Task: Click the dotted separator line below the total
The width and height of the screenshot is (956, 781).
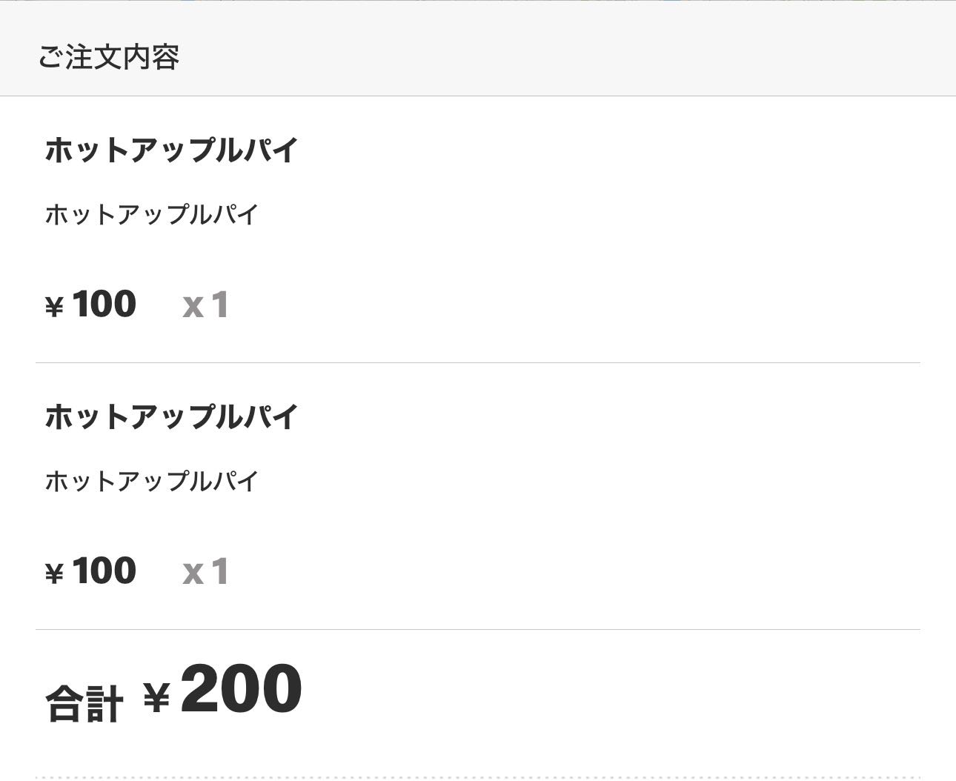Action: (x=478, y=777)
